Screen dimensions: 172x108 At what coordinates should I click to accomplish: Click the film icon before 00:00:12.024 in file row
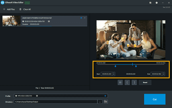coord(23,21)
